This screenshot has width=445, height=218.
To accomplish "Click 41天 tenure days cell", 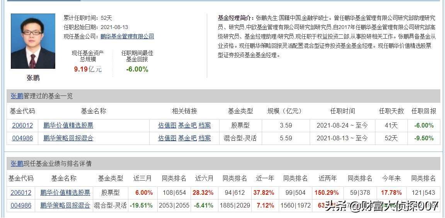I will click(391, 126).
